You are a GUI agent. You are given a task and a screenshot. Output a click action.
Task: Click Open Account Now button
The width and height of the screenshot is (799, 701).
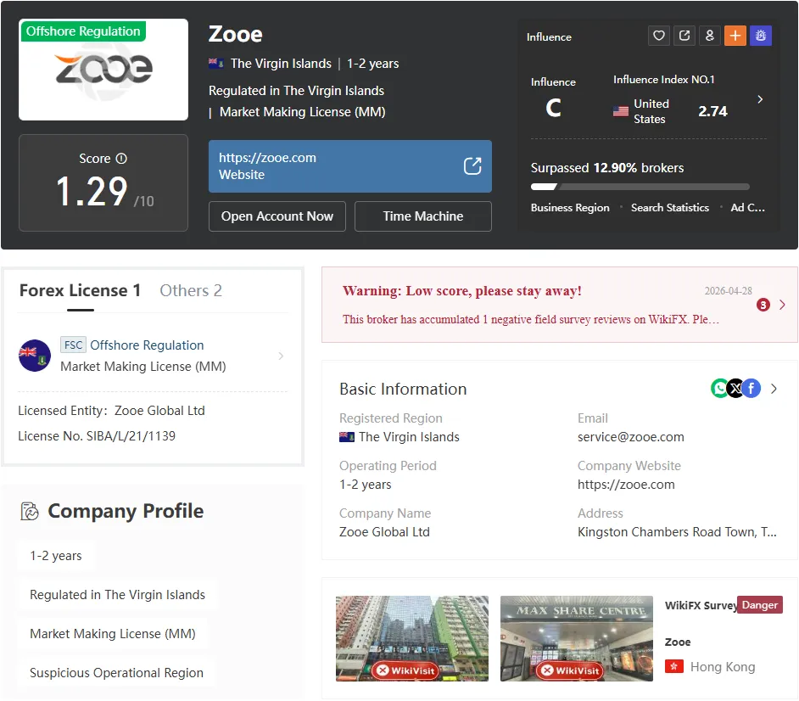click(277, 216)
